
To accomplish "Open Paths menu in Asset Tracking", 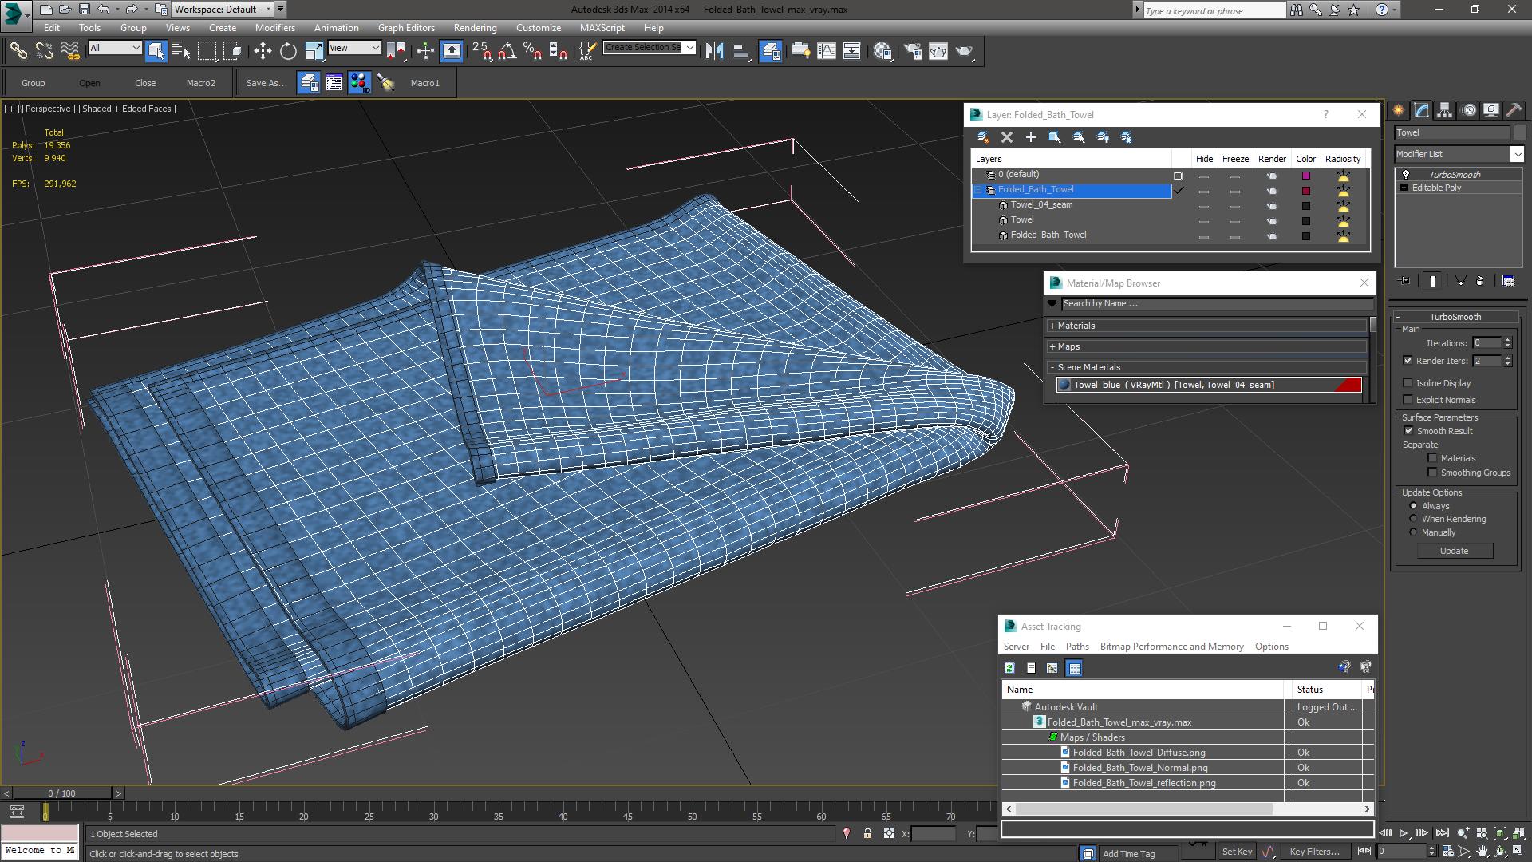I will tap(1077, 646).
